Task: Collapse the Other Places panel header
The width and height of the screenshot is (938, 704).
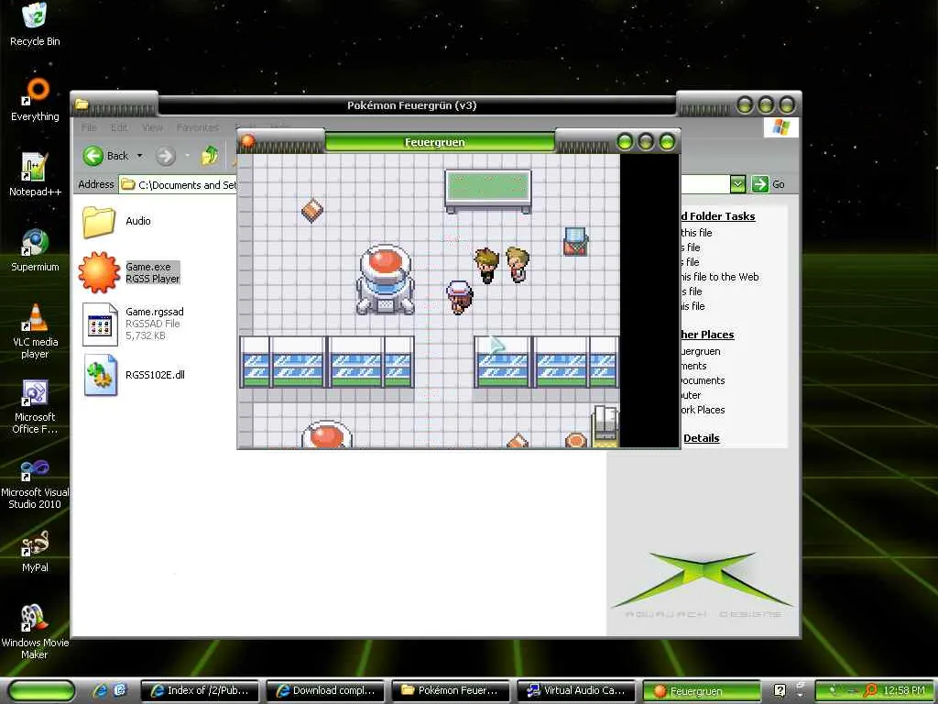Action: tap(707, 335)
